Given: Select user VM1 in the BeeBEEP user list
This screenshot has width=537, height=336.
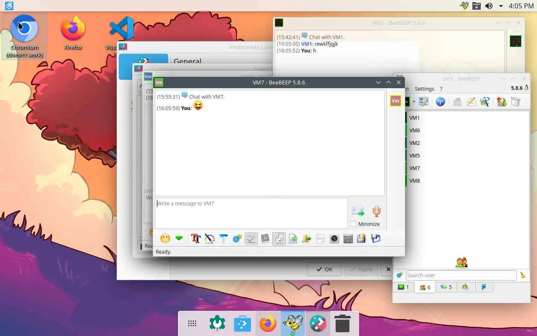Looking at the screenshot, I should tap(467, 118).
